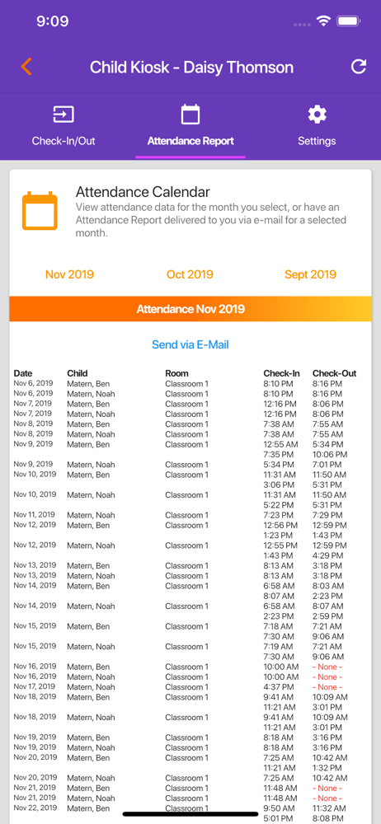Send attendance report via E-Mail
The width and height of the screenshot is (381, 824).
pyautogui.click(x=190, y=344)
